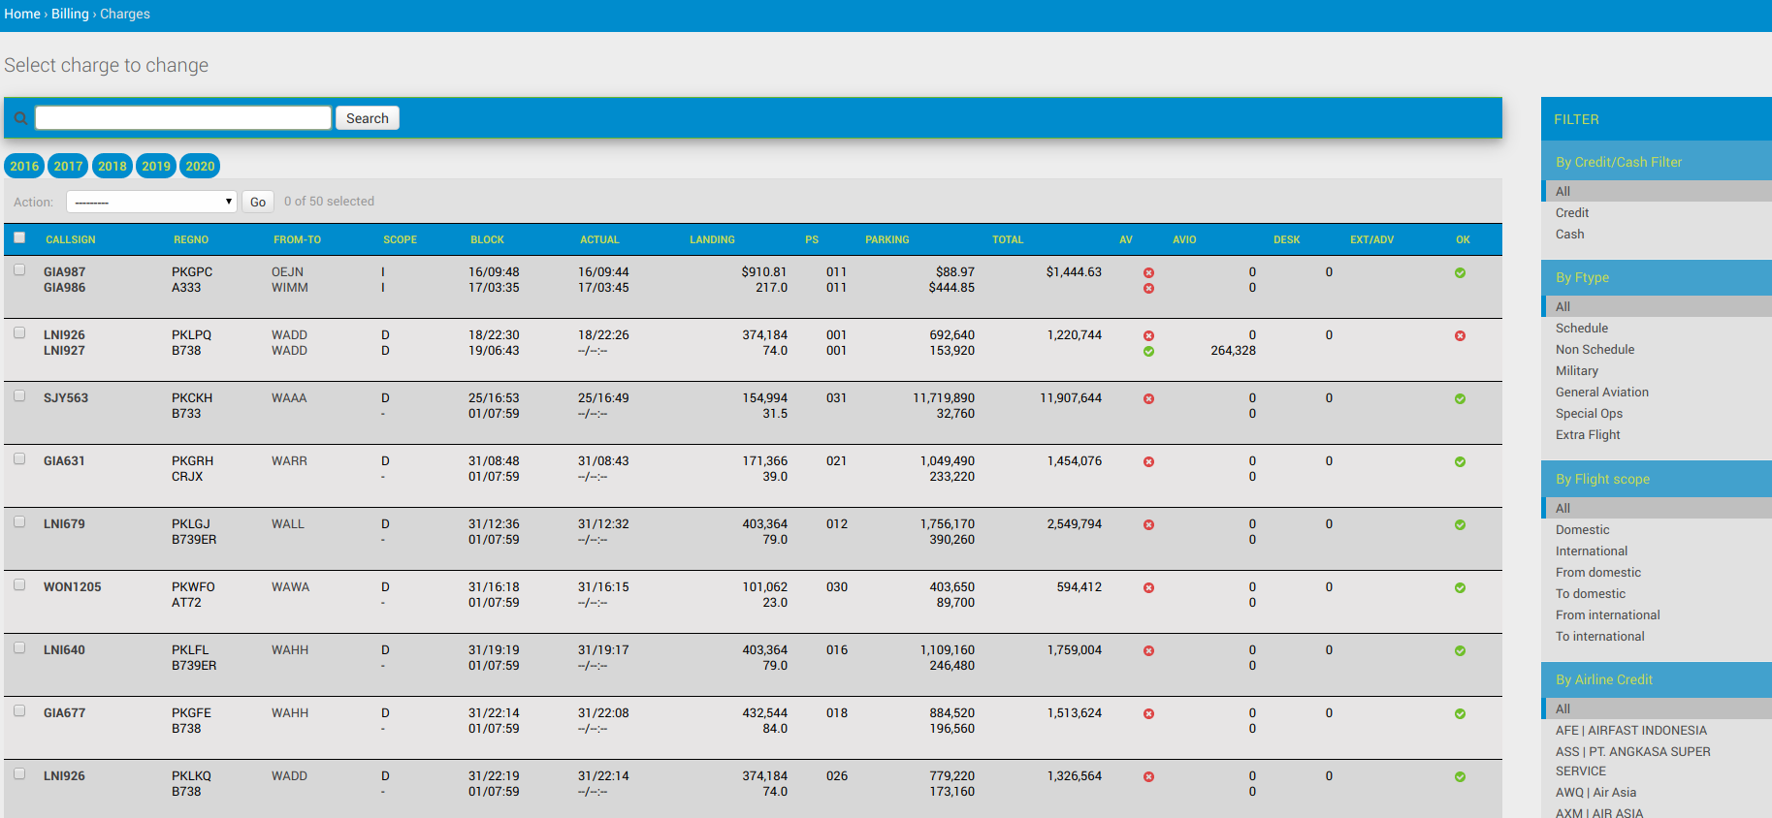Click into the search text field
Screen dimensions: 1772x818
point(183,118)
